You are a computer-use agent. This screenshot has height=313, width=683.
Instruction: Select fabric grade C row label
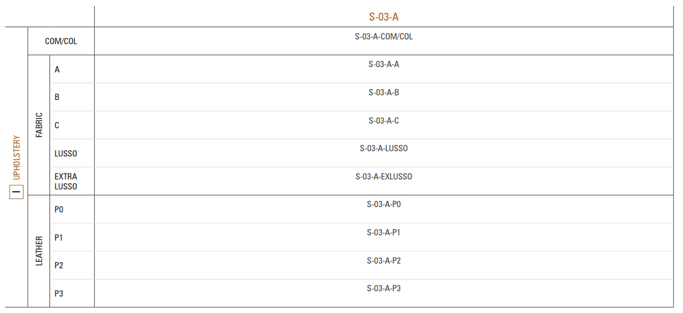click(x=57, y=125)
